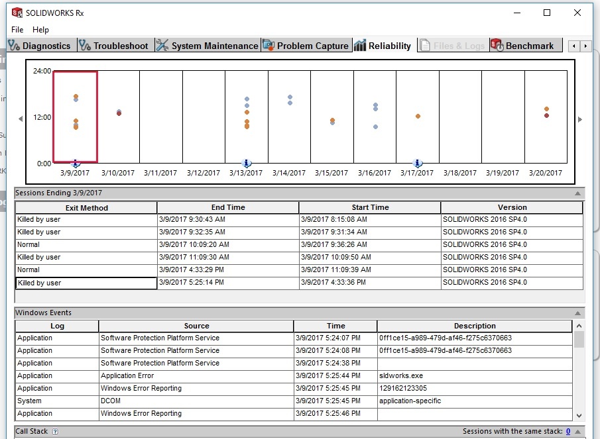Click the dark red dot on 3/20/2017
The height and width of the screenshot is (439, 600).
click(x=546, y=115)
